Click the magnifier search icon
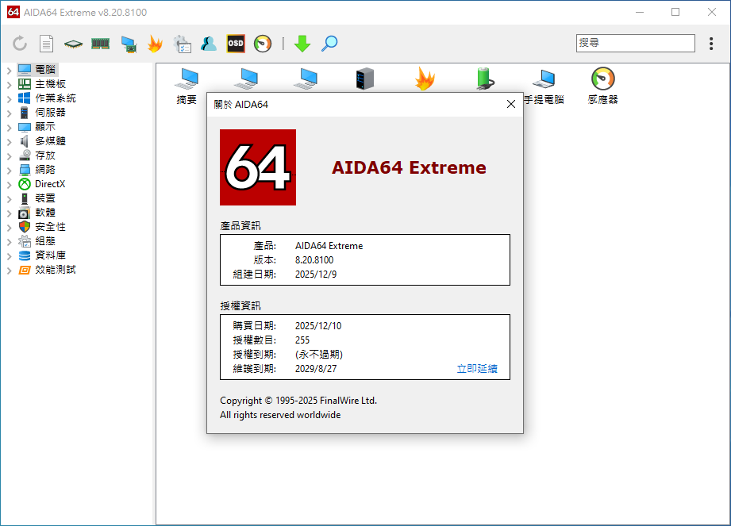 (x=329, y=44)
